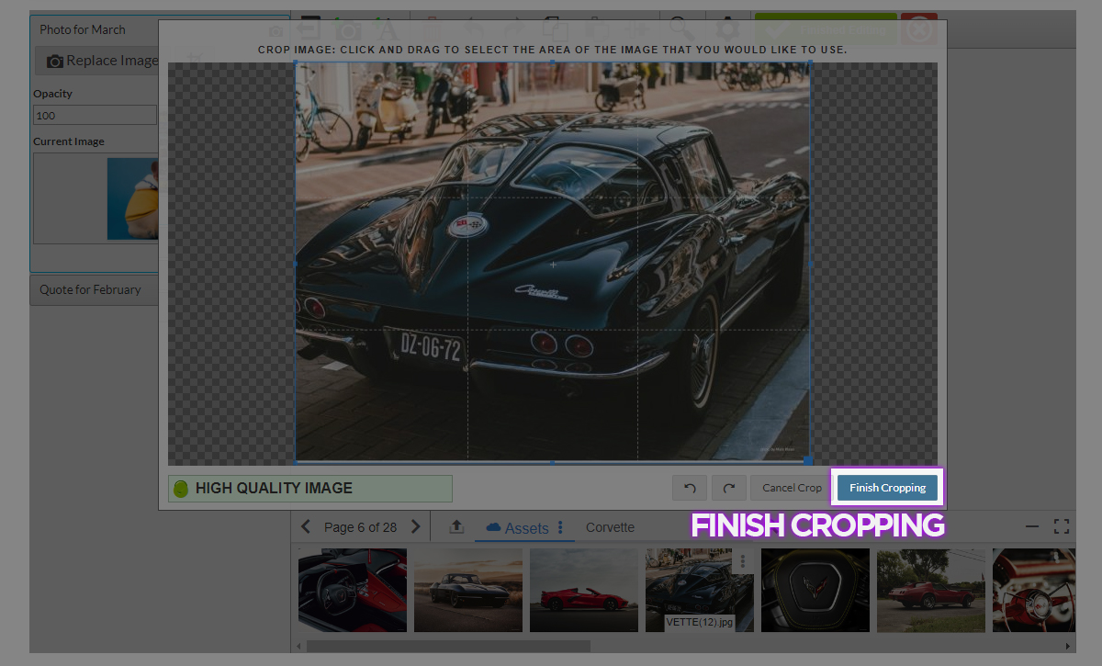Expand the Quote for February section

coord(90,289)
